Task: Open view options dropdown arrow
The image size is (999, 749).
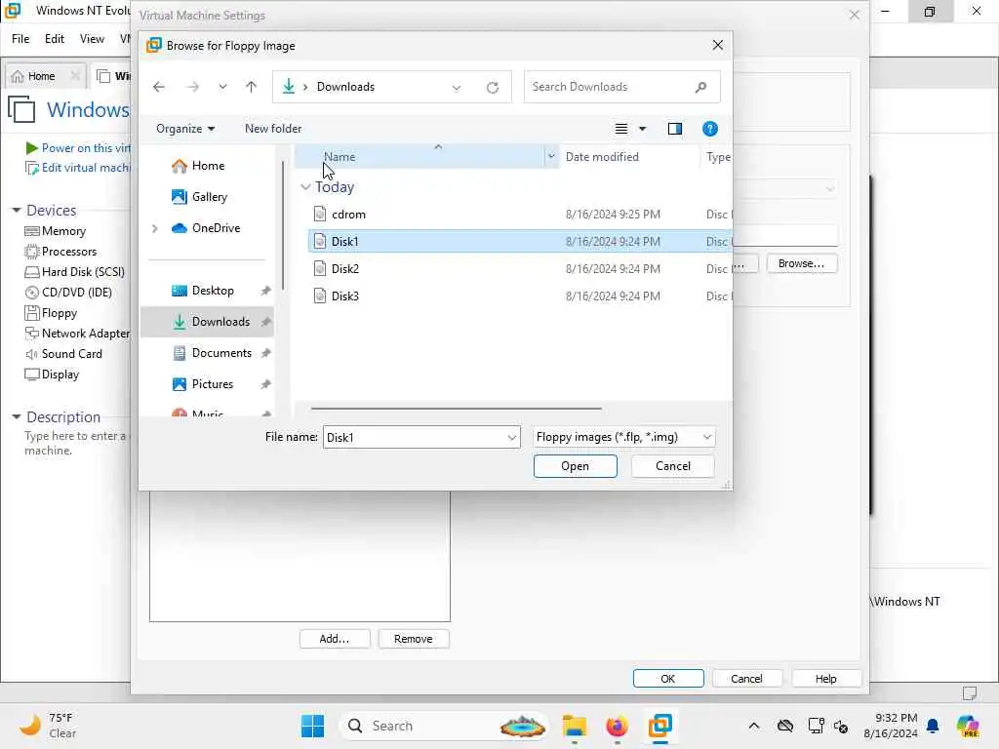Action: click(642, 129)
